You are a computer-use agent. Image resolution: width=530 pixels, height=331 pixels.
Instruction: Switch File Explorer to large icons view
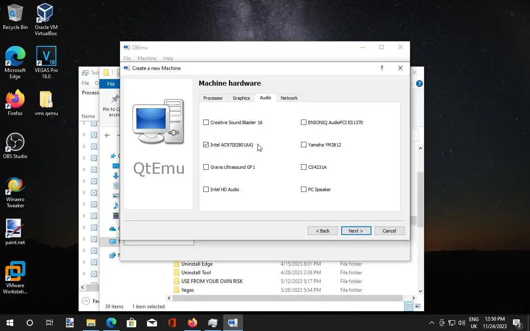point(418,307)
